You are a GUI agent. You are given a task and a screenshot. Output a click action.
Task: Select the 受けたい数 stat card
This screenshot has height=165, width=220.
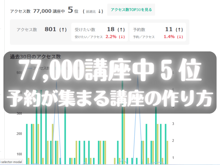[99, 32]
